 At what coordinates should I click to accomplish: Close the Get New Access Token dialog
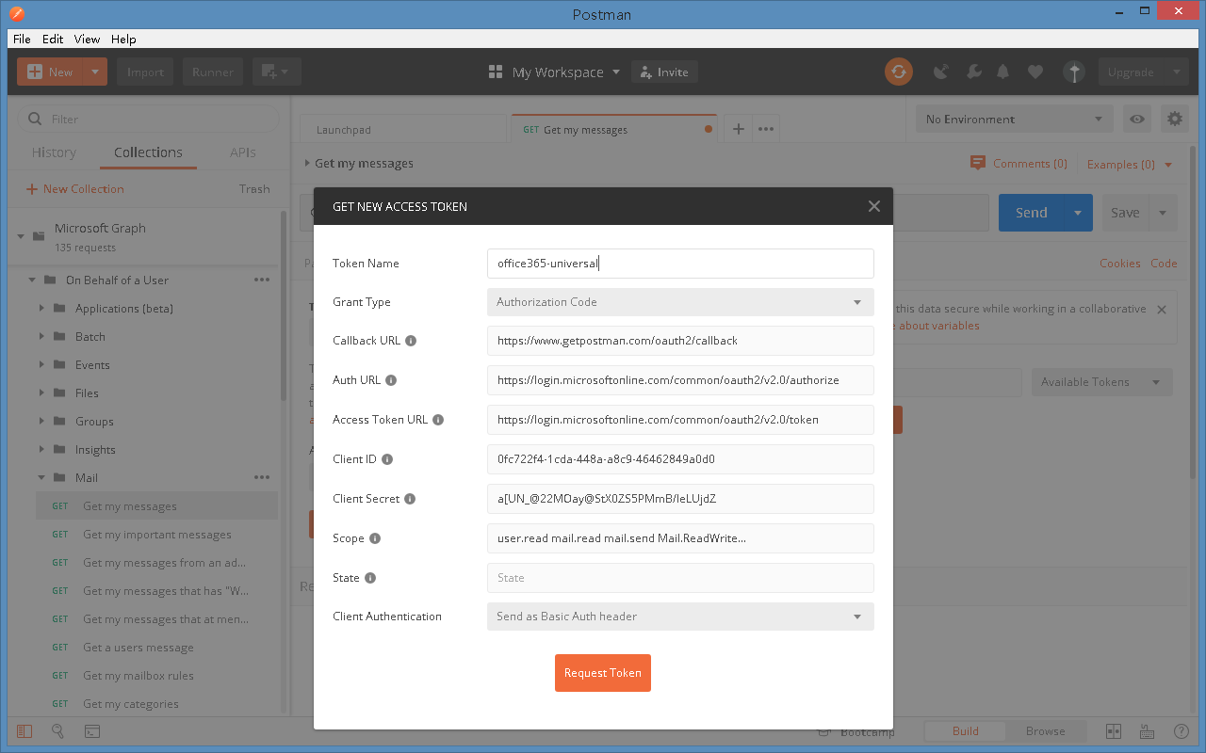point(873,206)
